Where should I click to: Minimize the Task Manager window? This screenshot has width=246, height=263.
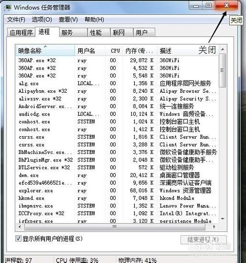(196, 6)
